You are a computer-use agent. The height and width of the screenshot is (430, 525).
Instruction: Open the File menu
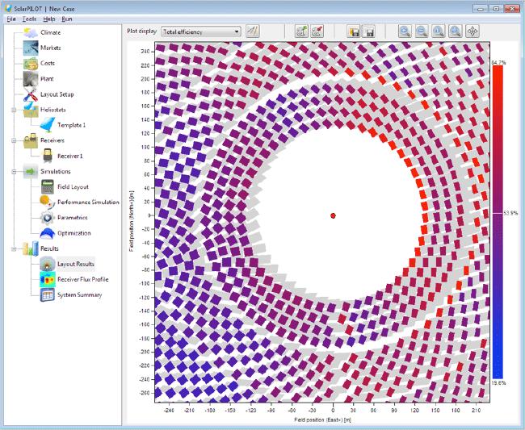click(11, 19)
